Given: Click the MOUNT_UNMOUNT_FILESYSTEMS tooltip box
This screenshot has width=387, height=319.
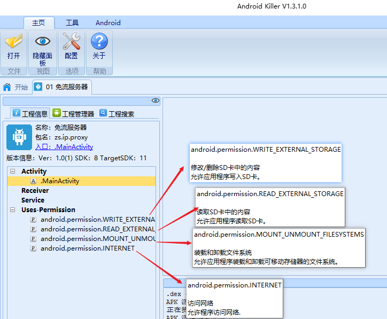Looking at the screenshot, I should pyautogui.click(x=279, y=248).
